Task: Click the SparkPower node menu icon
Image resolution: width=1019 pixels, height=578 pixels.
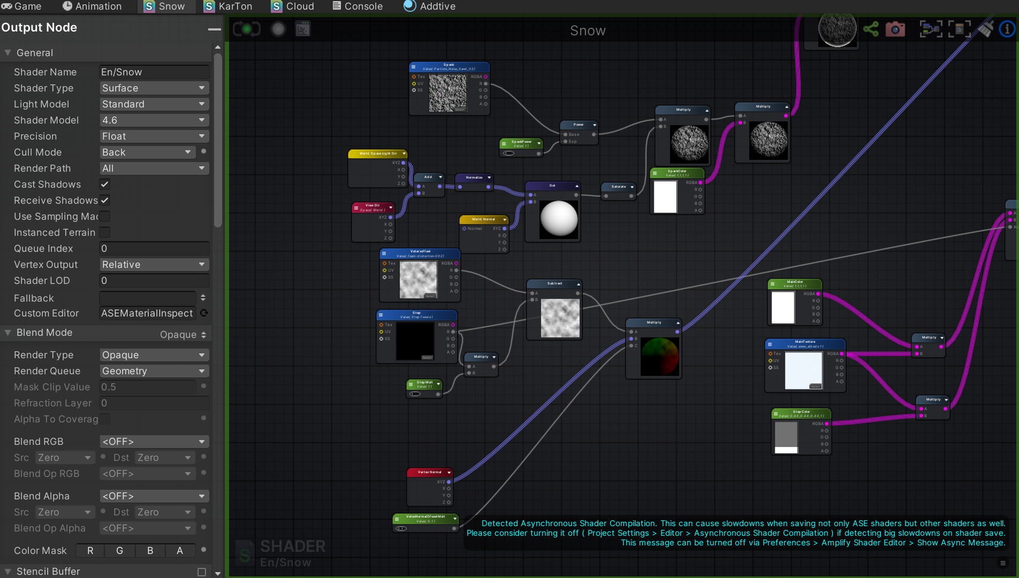Action: coord(504,143)
